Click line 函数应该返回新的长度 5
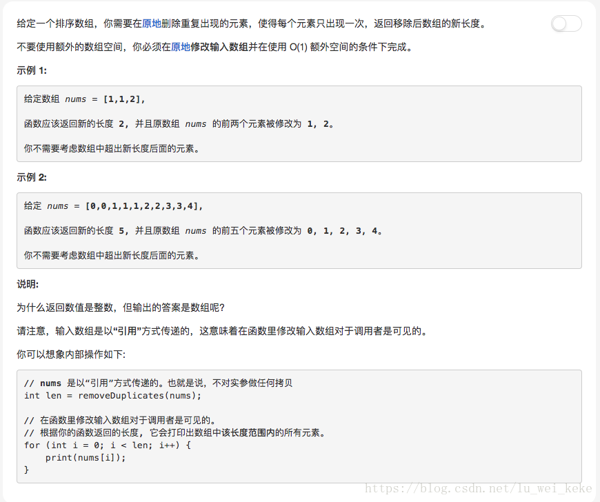Screen dimensions: 600x502 coord(203,231)
